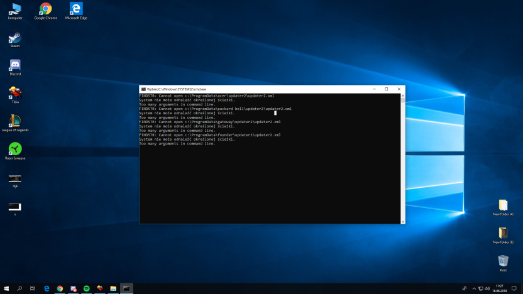This screenshot has width=523, height=294.
Task: Open Edge from the taskbar
Action: point(47,289)
